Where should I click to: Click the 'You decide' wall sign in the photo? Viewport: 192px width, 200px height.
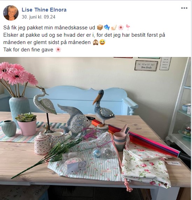[x=146, y=66]
